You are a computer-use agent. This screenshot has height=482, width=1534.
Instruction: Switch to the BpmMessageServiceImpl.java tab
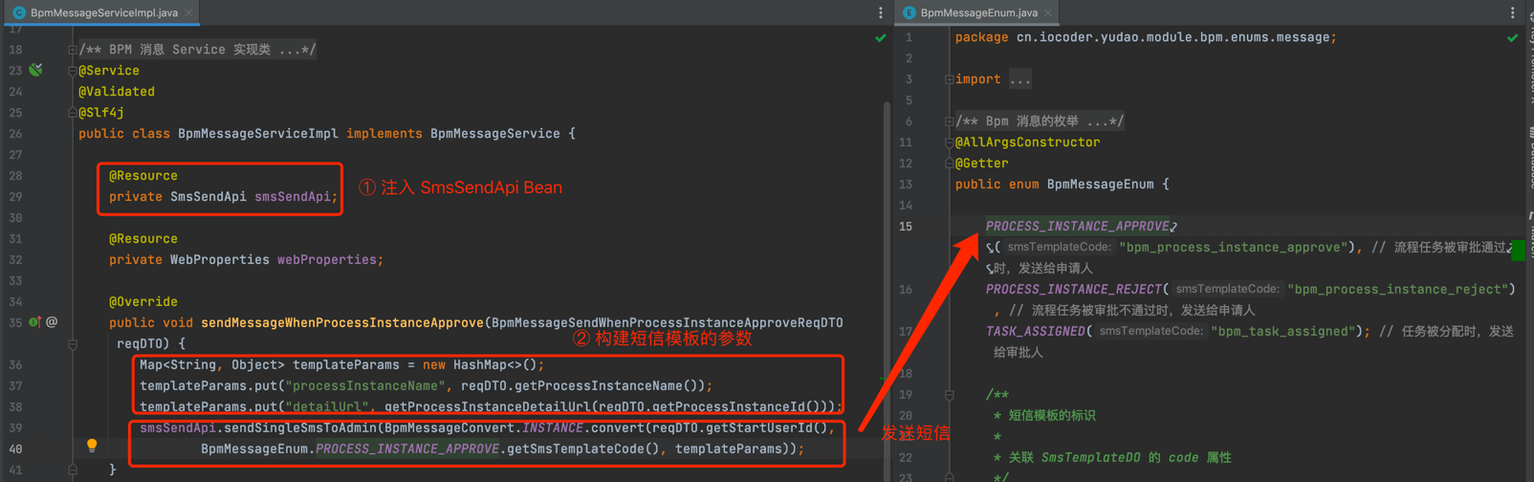pos(102,12)
